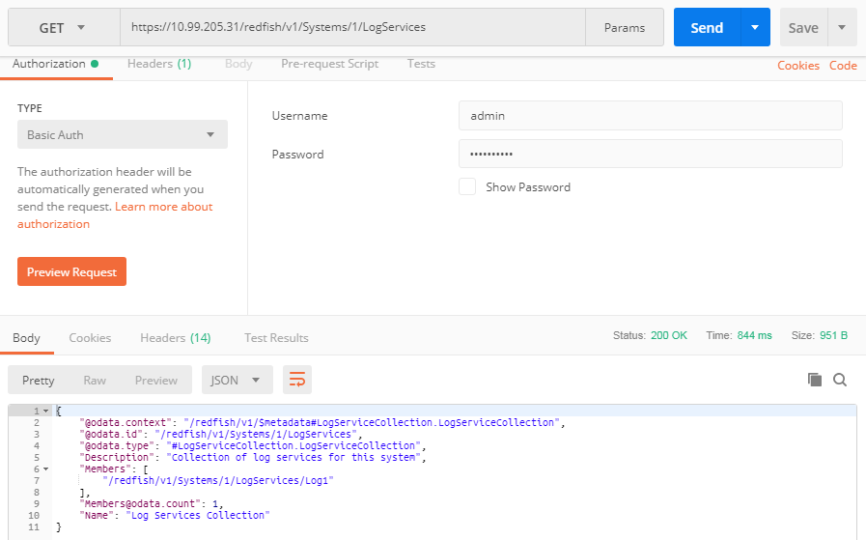Open the Cookies link
Screen dimensions: 866x540
(798, 66)
